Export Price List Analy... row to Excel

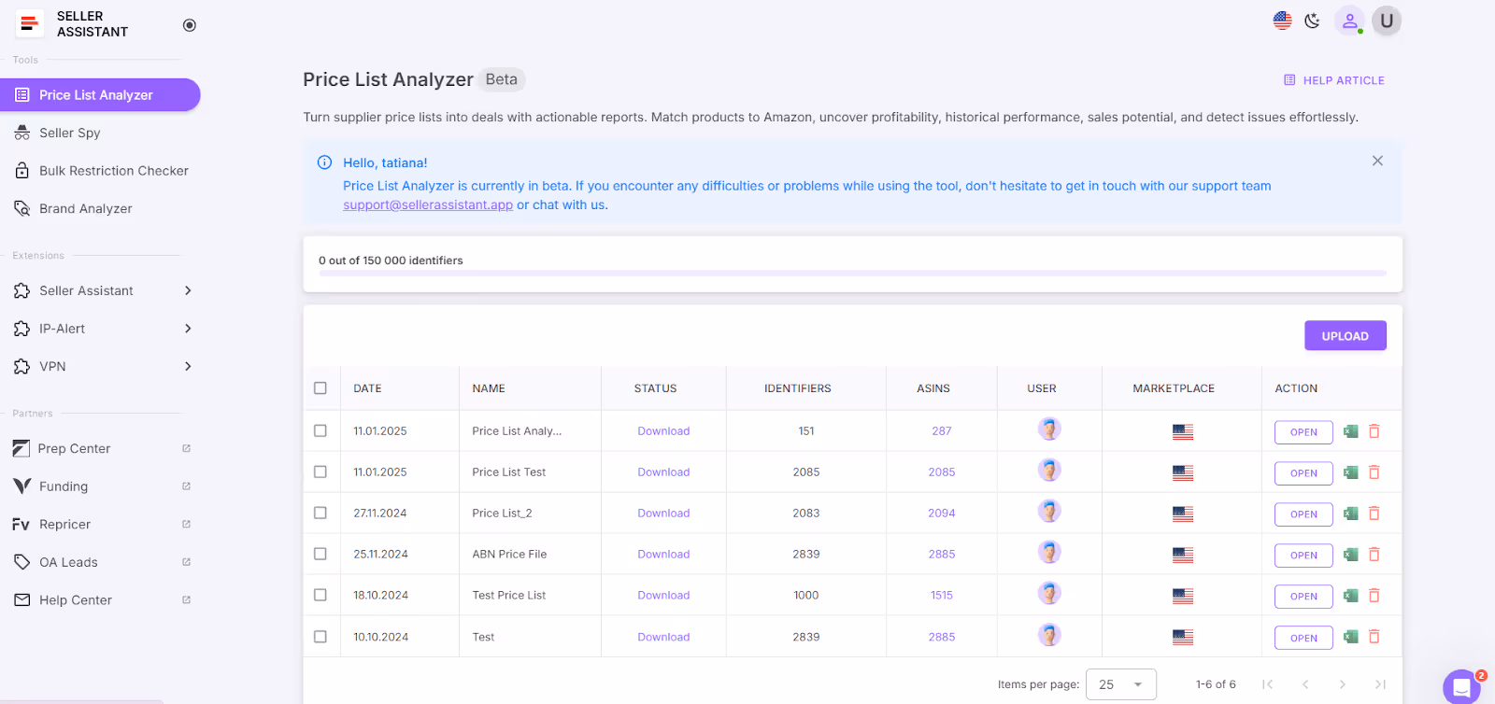[1351, 431]
